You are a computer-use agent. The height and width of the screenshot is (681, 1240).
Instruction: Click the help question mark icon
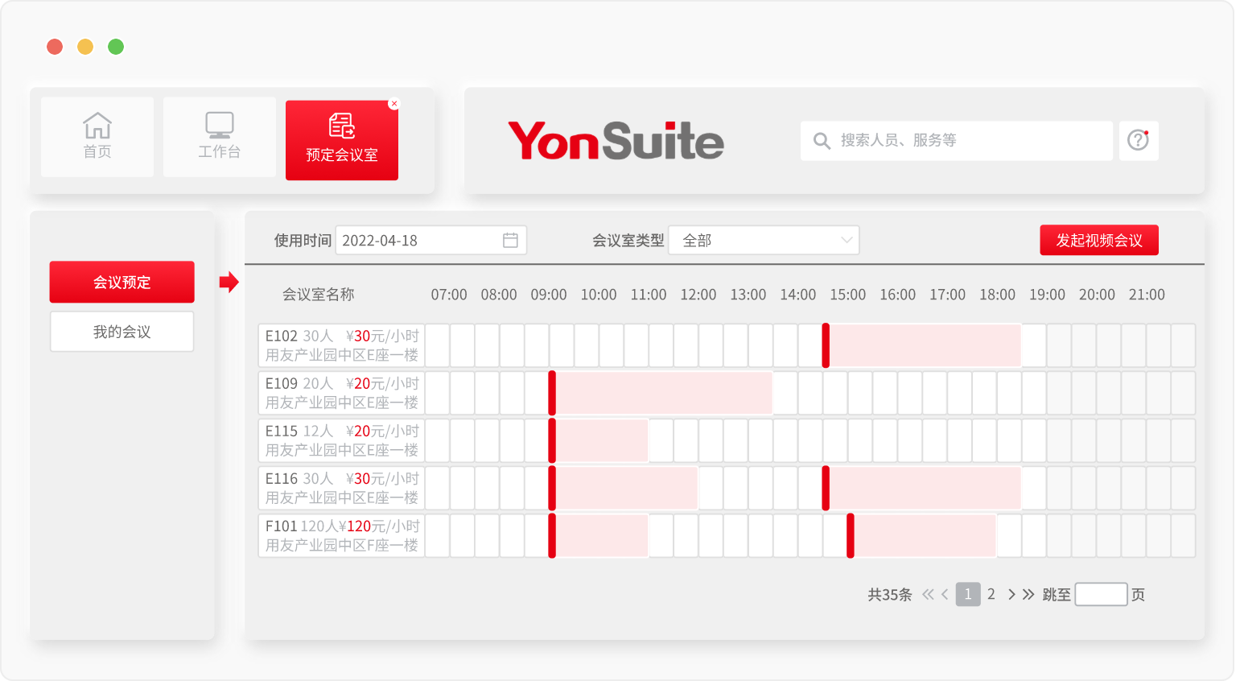tap(1138, 140)
